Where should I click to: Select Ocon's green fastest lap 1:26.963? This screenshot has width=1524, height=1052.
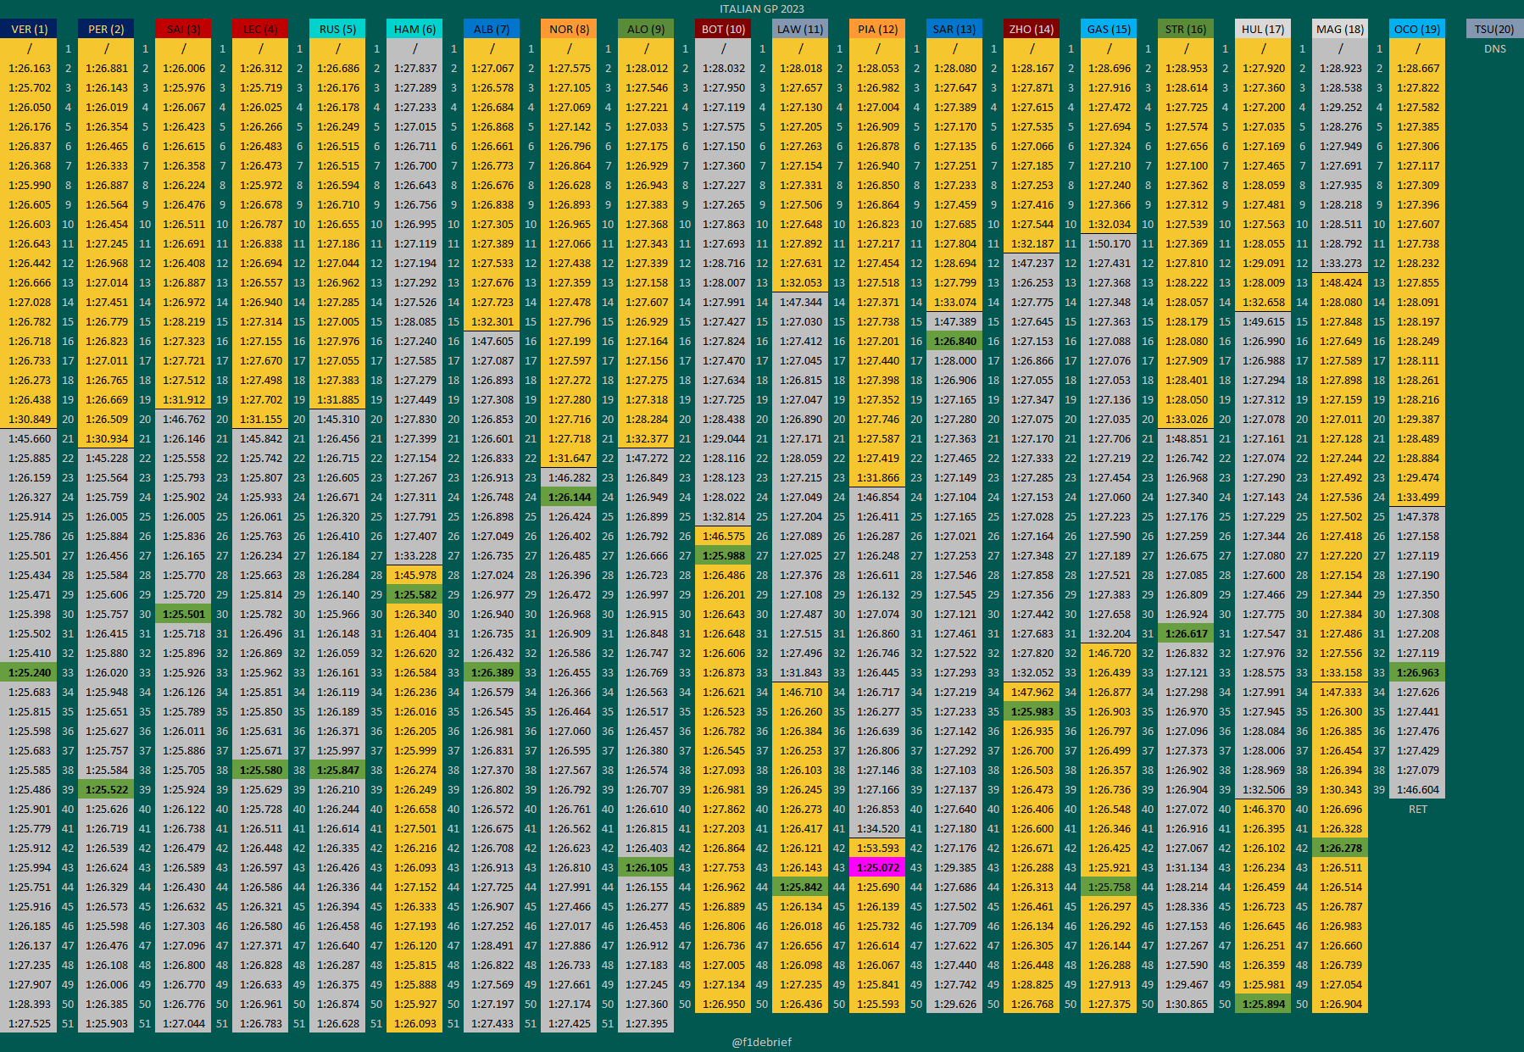pyautogui.click(x=1418, y=672)
